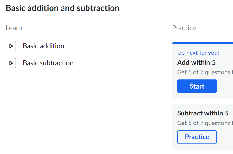The width and height of the screenshot is (233, 154).
Task: Start the Add within 5 exercise
Action: [197, 86]
